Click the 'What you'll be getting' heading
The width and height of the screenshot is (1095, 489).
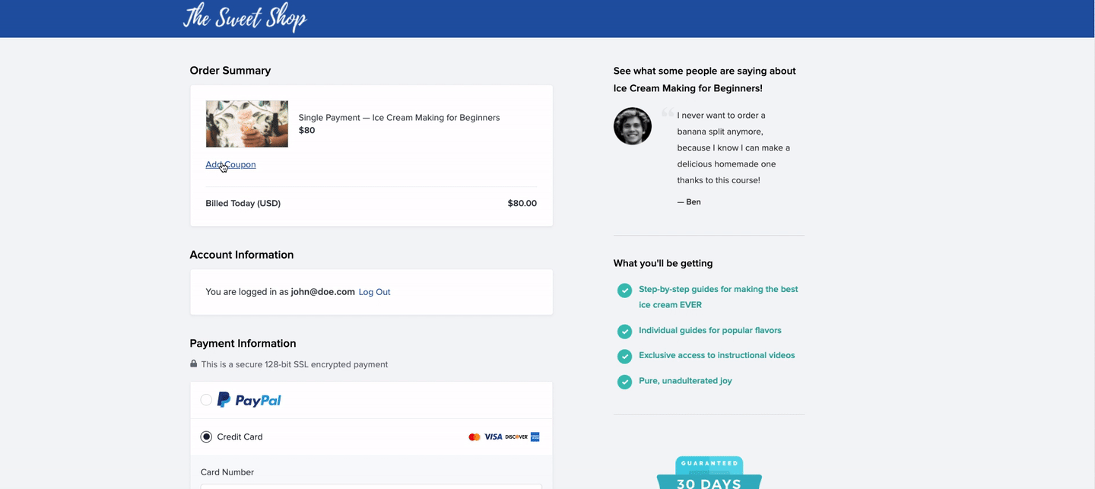pos(663,264)
